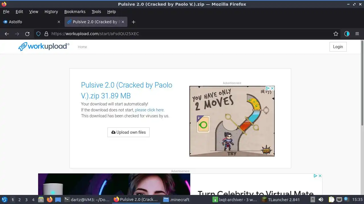Open the tracking protection shield icon

(x=38, y=34)
